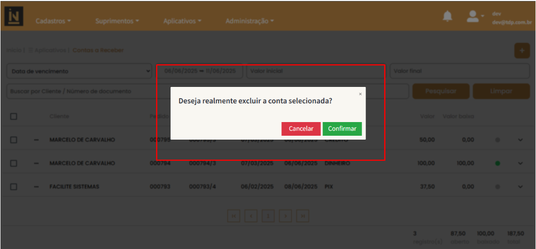Open row actions for MARCELO DE CARVALHO 000794
Image resolution: width=536 pixels, height=249 pixels.
click(x=37, y=163)
